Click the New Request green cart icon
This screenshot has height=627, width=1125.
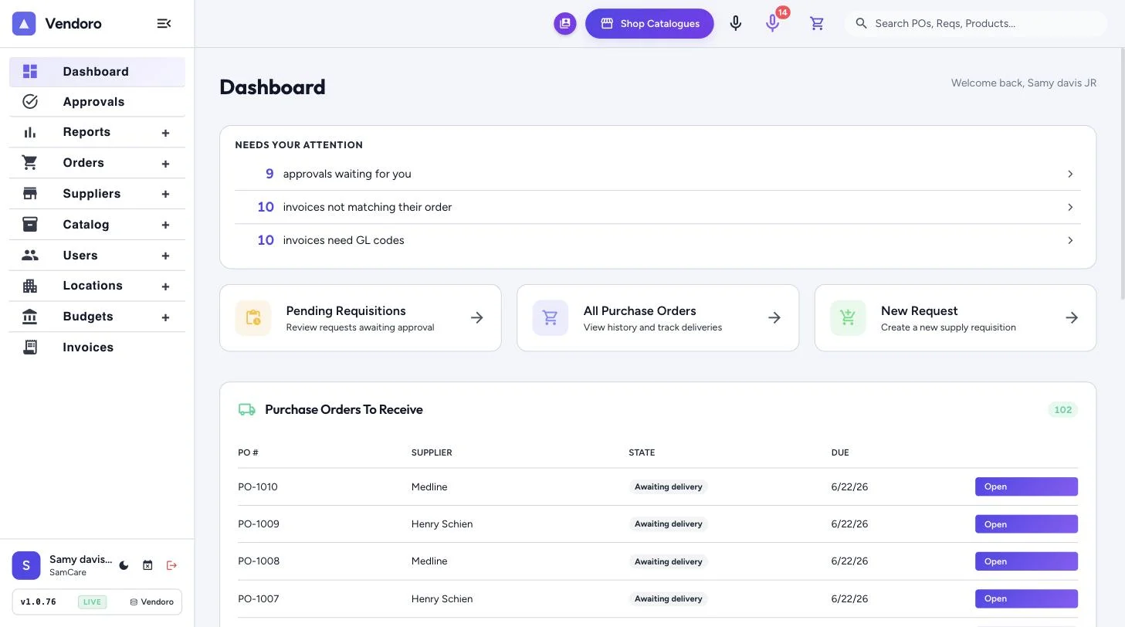click(848, 318)
